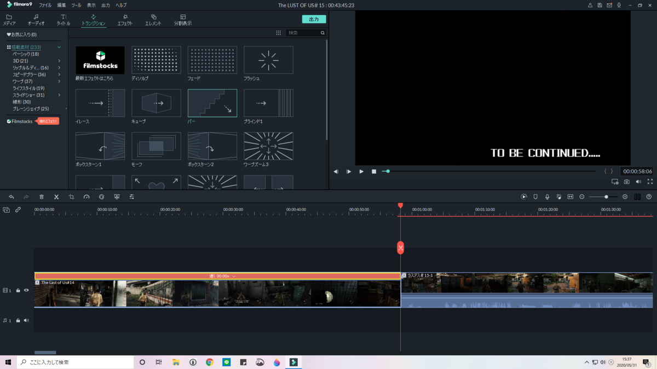Viewport: 657px width, 369px height.
Task: Click the 出力 export button
Action: pos(314,19)
